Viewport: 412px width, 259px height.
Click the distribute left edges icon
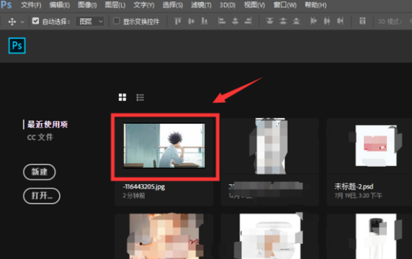click(313, 21)
